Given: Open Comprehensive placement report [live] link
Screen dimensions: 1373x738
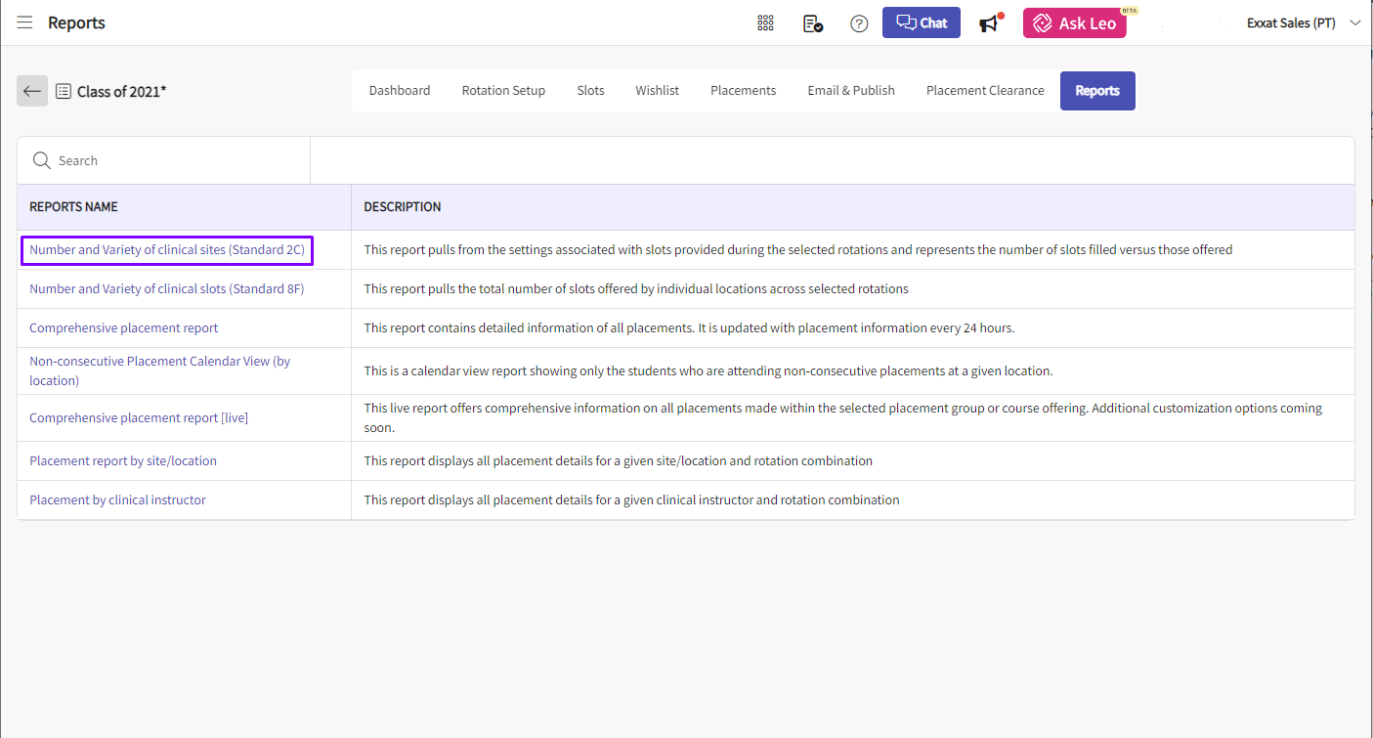Looking at the screenshot, I should pos(139,417).
